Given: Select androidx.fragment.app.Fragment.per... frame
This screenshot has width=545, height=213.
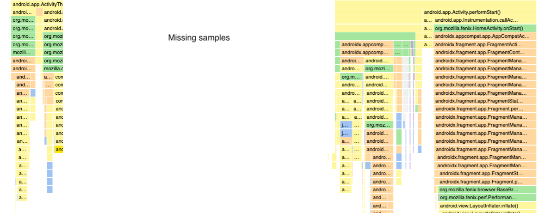Looking at the screenshot, I should click(x=485, y=109).
